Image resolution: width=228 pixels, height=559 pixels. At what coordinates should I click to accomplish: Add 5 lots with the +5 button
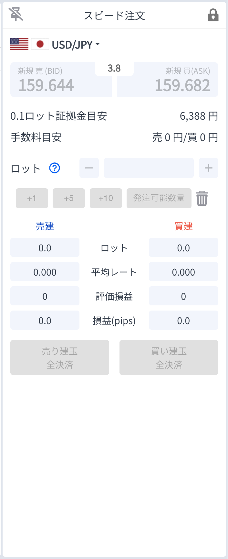point(69,198)
